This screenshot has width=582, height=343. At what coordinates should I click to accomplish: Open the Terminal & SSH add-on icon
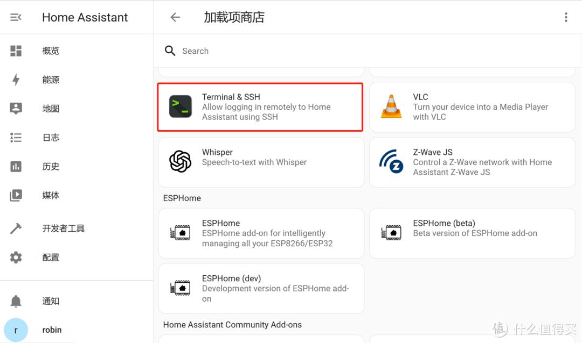(x=179, y=106)
